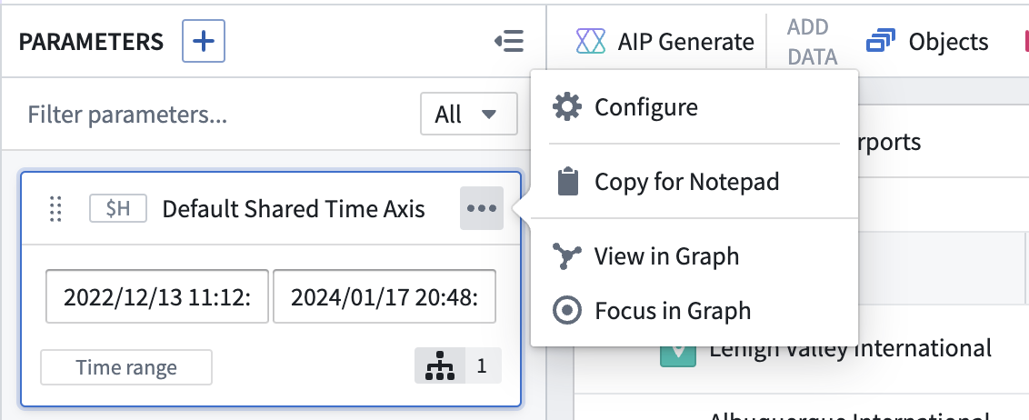1029x420 pixels.
Task: Click the start date field 2022/12/13
Action: (x=157, y=296)
